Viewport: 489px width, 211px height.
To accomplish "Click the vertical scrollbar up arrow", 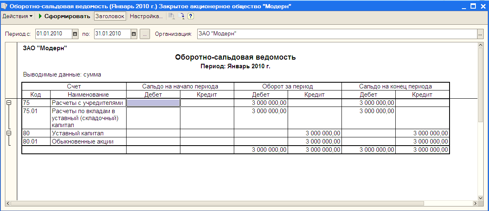I will tap(481, 46).
